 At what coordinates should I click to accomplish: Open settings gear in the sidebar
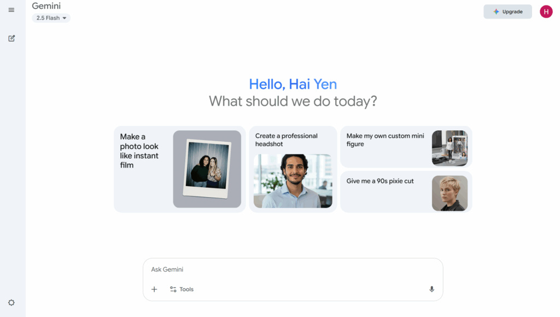(11, 303)
